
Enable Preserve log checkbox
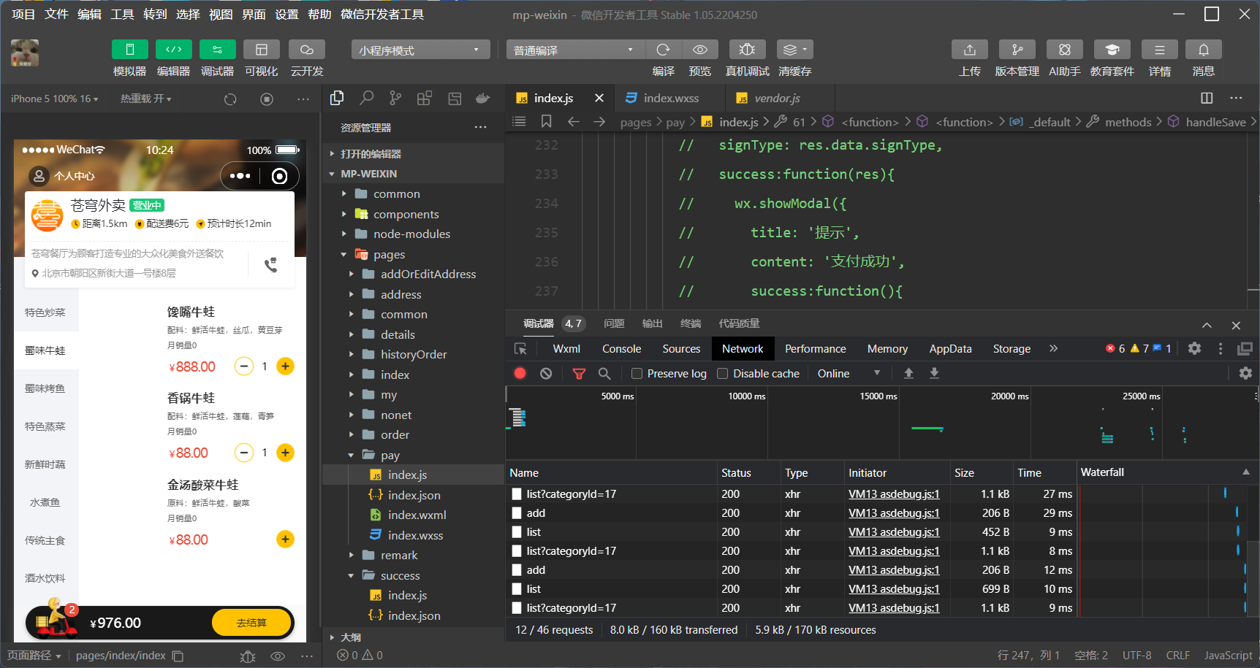click(x=637, y=373)
